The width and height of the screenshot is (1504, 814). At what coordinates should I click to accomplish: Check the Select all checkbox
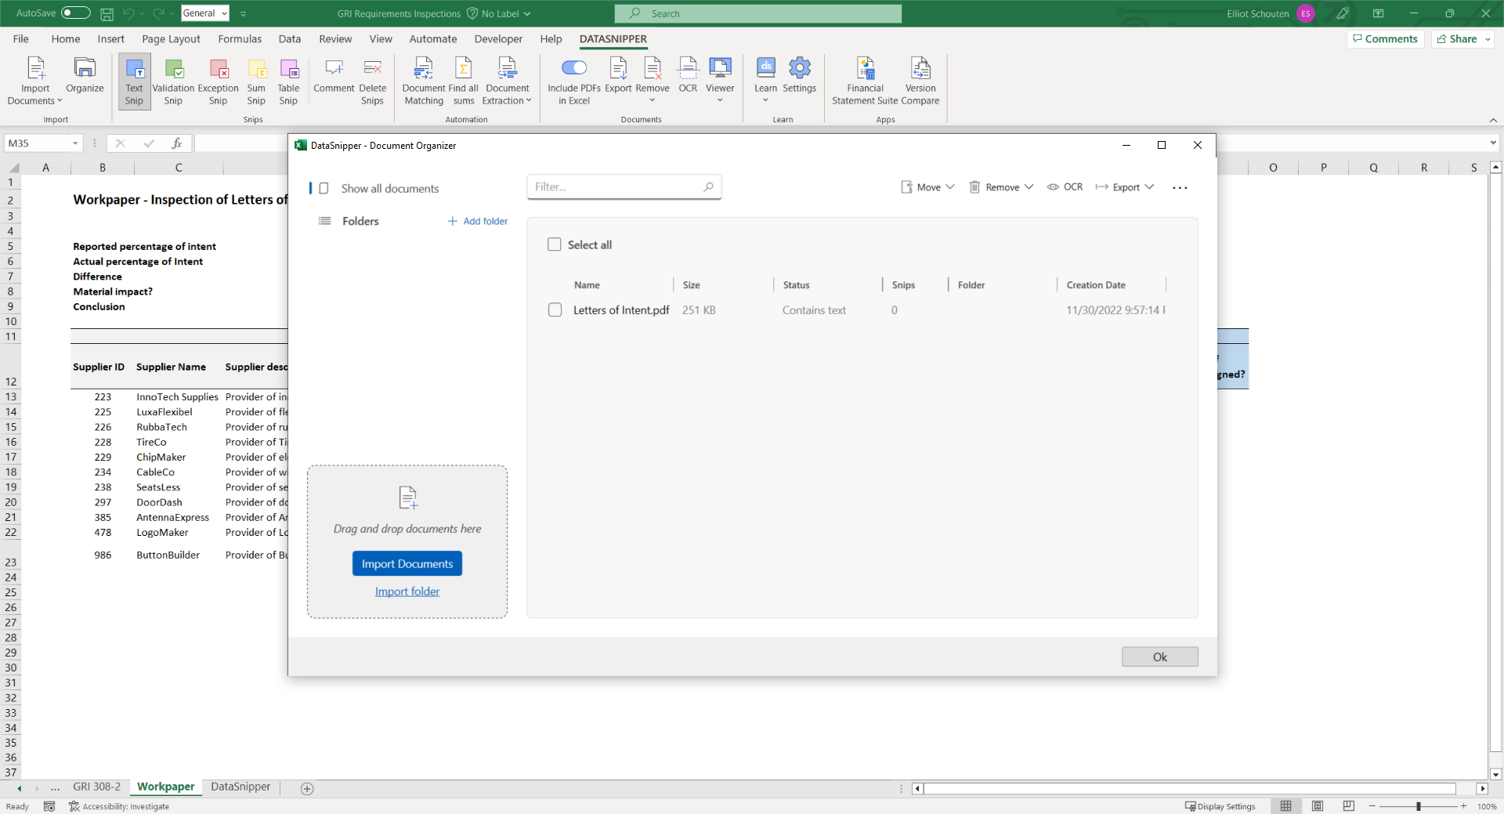coord(554,244)
